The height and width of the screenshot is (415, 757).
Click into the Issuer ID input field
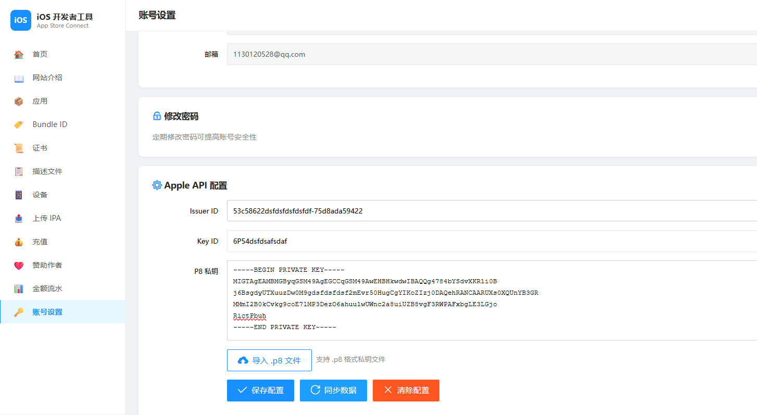tap(492, 211)
